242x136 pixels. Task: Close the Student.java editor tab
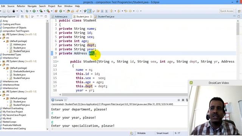(x=91, y=17)
